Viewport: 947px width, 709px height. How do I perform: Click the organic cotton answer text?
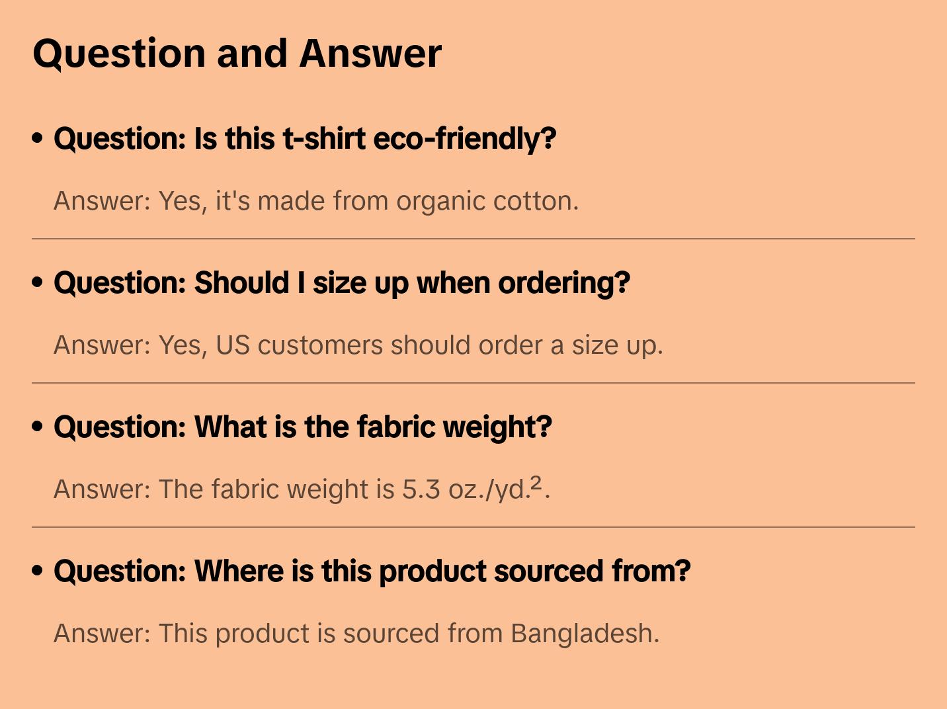click(316, 201)
